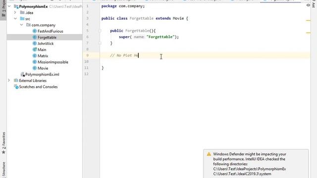This screenshot has height=178, width=317.
Task: Click the "Forgettable" string literal on line 6
Action: coord(160,37)
